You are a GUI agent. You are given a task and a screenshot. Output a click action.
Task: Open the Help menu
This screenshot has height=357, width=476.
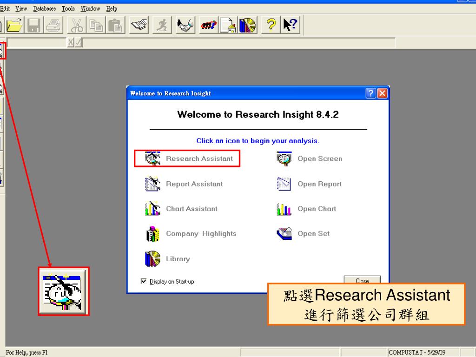click(x=112, y=8)
